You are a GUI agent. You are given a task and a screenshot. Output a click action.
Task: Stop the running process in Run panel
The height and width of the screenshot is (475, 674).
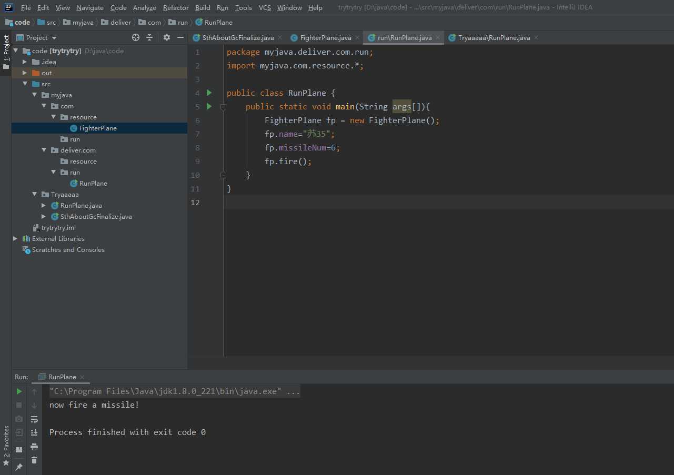[19, 405]
